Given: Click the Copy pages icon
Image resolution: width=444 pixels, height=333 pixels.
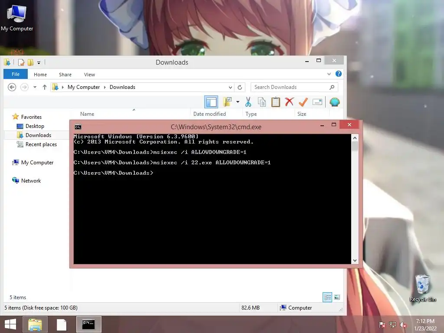Looking at the screenshot, I should 262,102.
